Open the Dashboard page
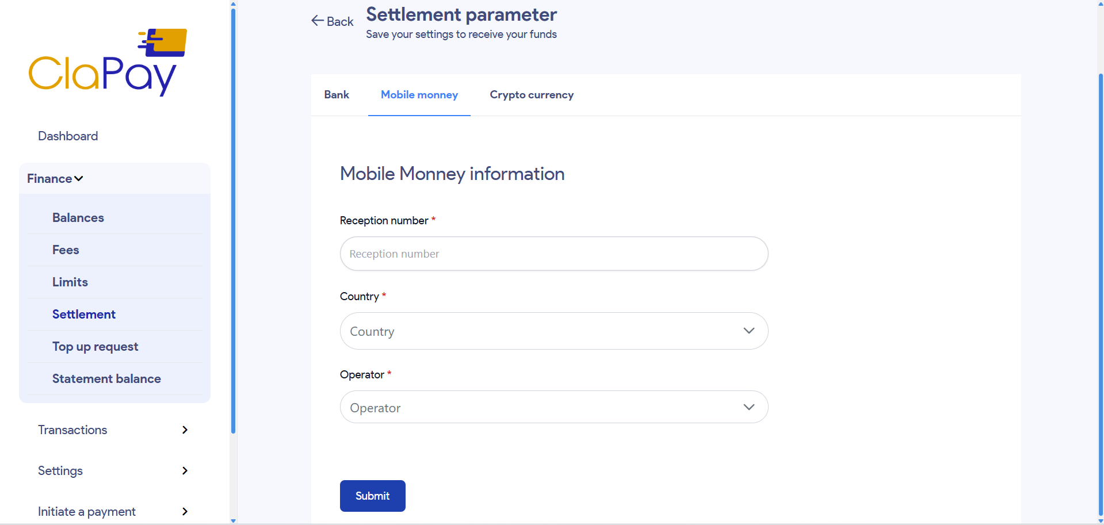 [x=67, y=136]
